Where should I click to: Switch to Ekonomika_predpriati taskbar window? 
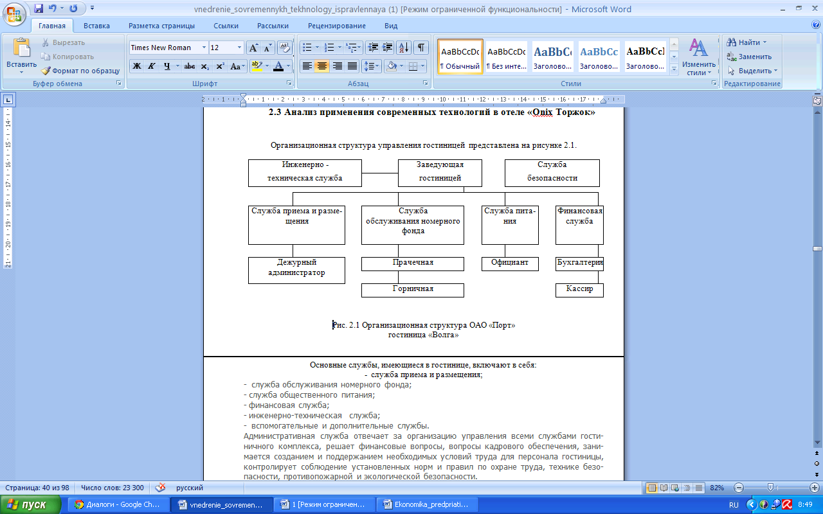[x=428, y=504]
